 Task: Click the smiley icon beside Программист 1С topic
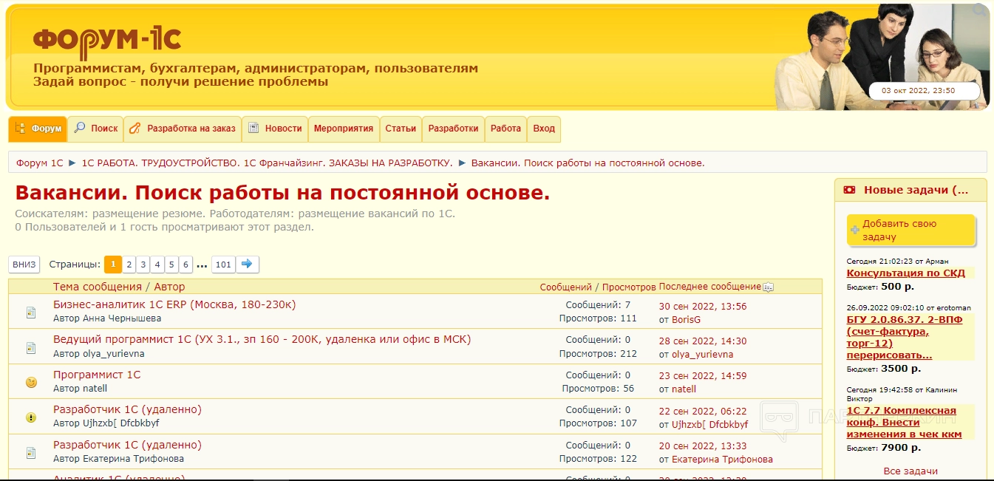(31, 382)
